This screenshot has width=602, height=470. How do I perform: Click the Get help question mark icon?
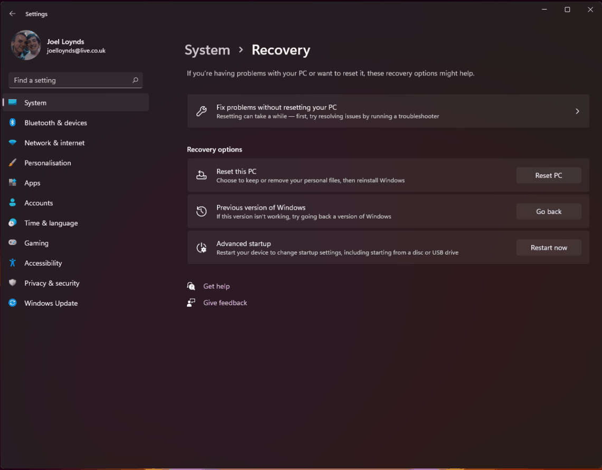pos(191,286)
